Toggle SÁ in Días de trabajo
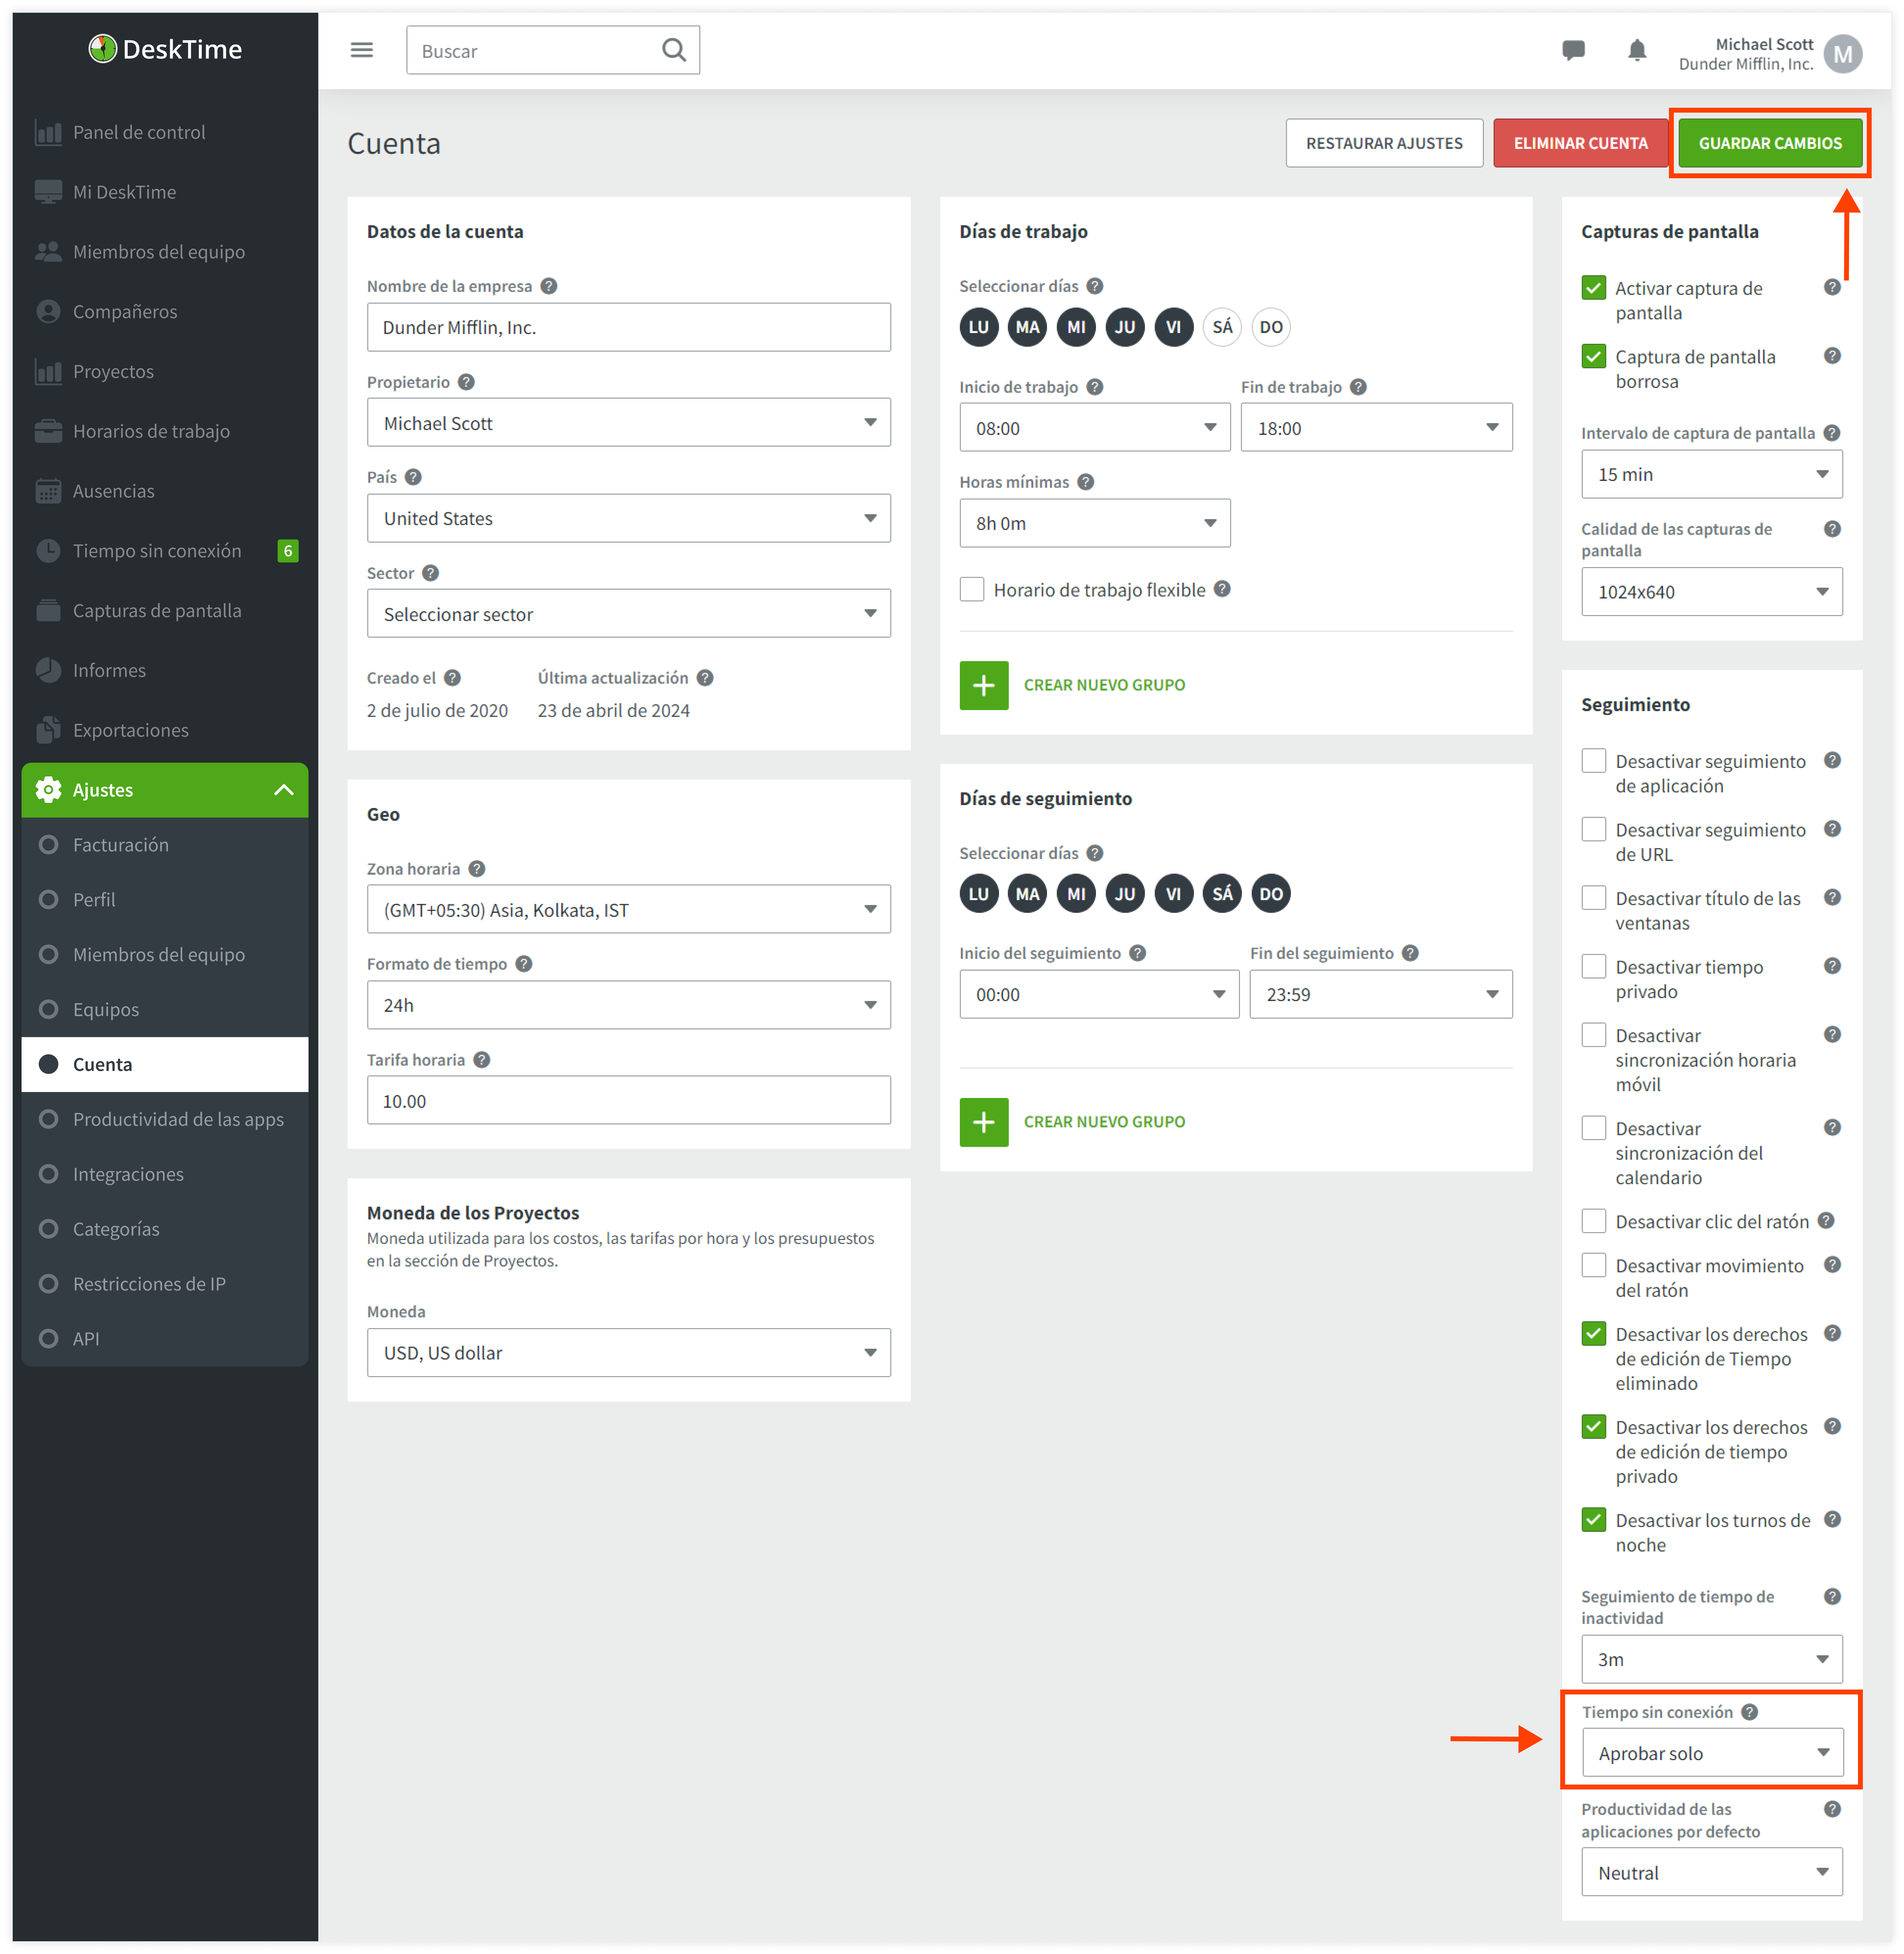 pyautogui.click(x=1222, y=327)
